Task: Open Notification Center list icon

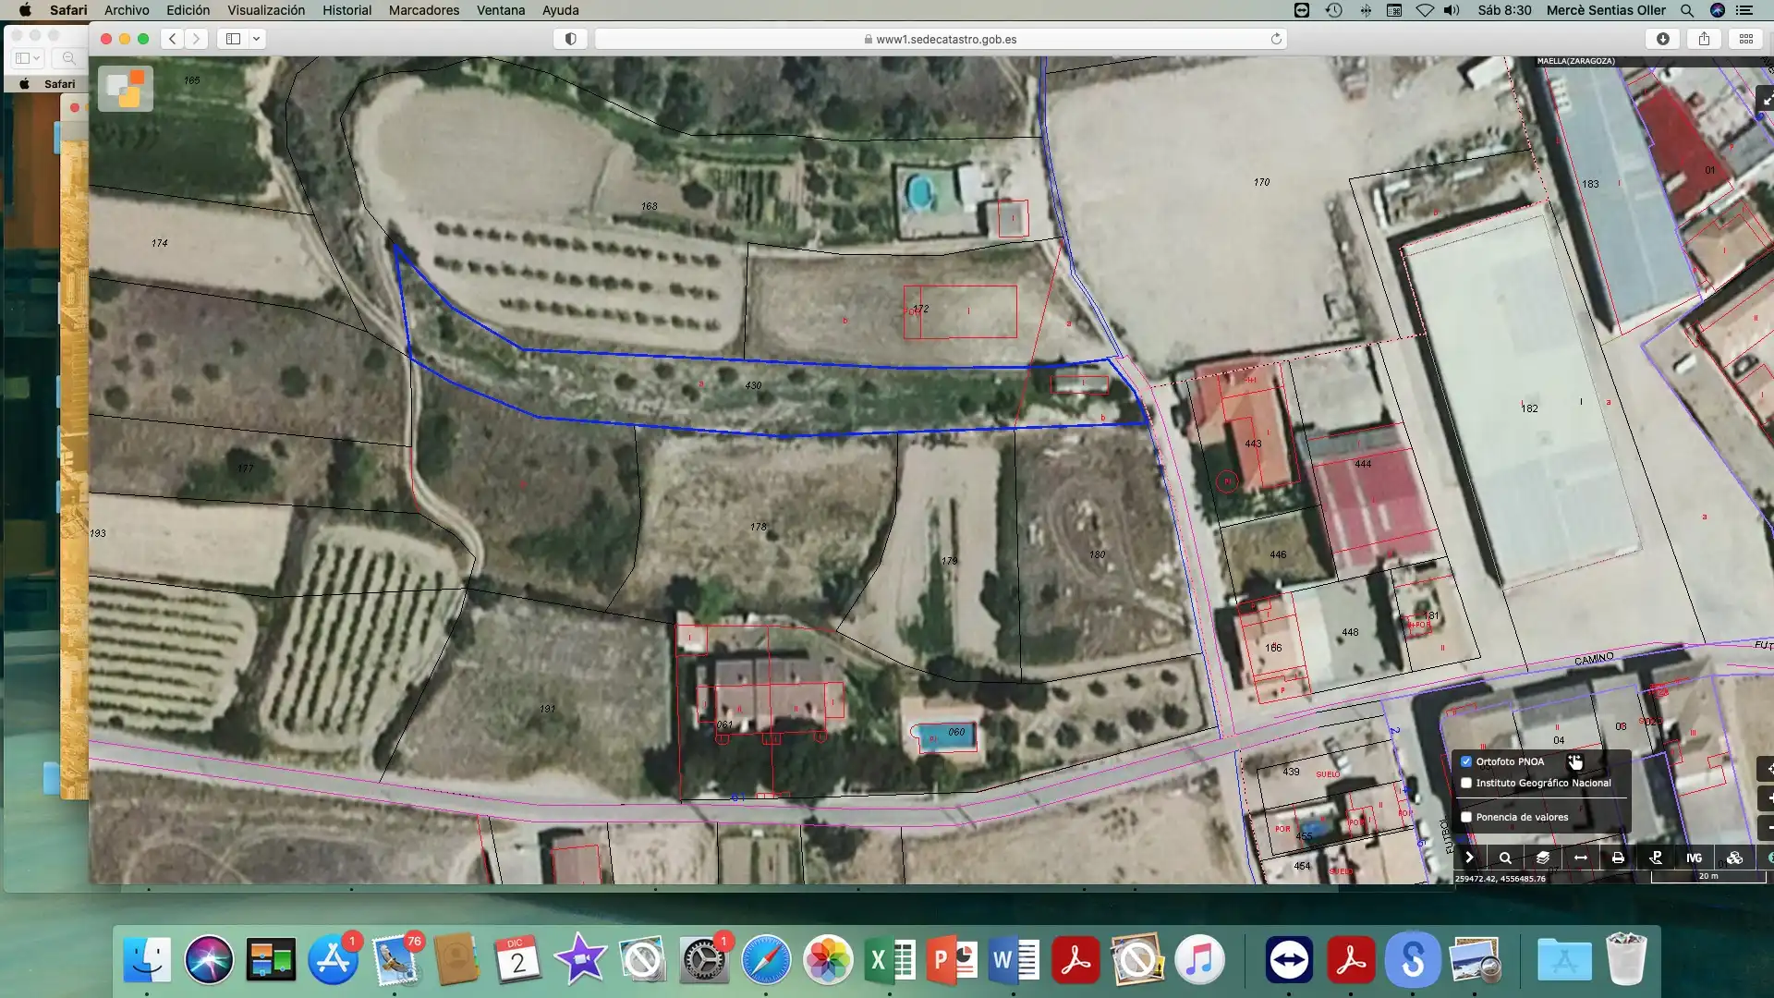Action: coord(1744,10)
